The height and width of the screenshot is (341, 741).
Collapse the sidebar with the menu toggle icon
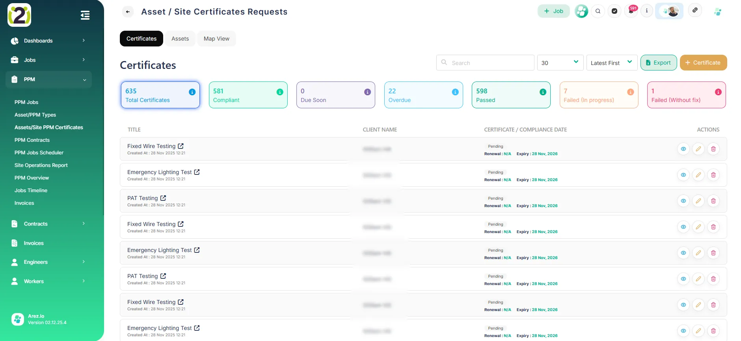click(85, 15)
